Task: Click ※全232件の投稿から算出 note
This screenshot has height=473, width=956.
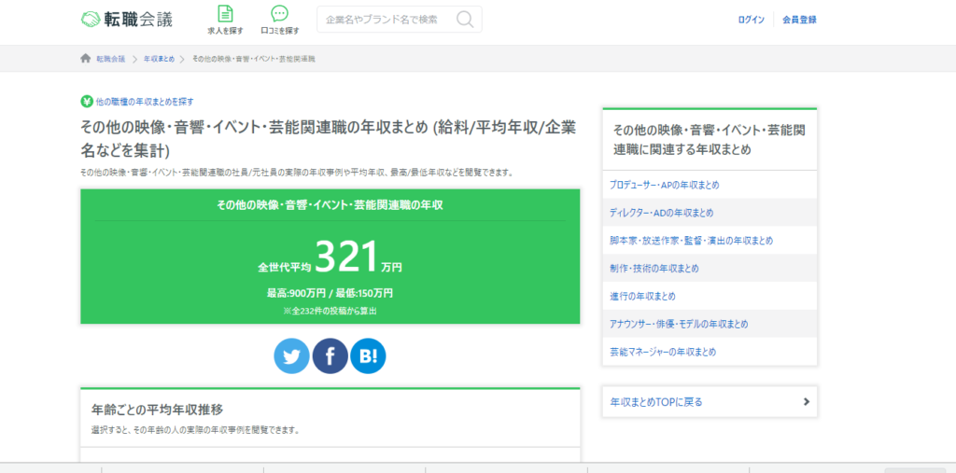Action: [330, 311]
